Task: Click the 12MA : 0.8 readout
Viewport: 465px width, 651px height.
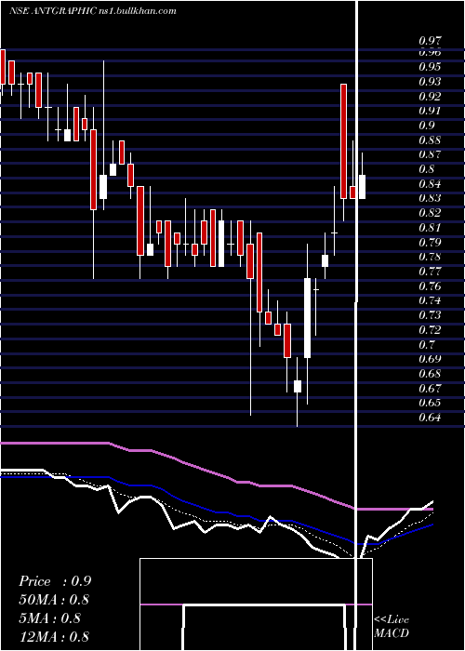Action: [x=54, y=637]
